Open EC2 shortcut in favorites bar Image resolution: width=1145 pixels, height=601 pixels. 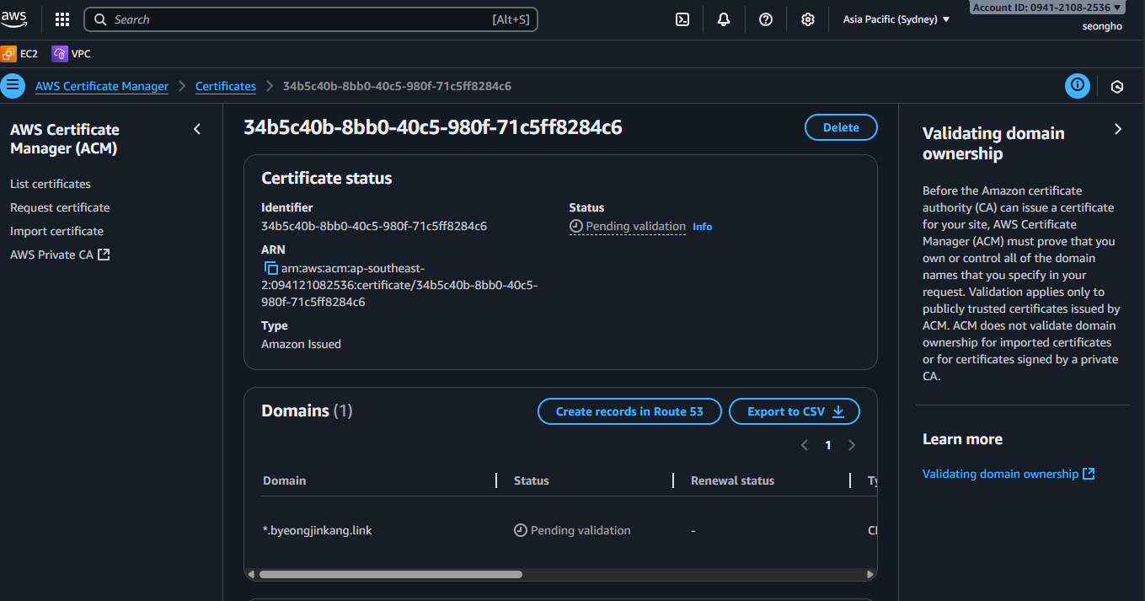tap(19, 54)
